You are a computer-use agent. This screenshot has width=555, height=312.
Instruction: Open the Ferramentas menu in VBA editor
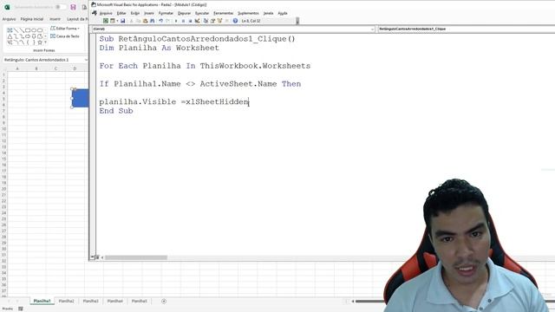click(223, 13)
